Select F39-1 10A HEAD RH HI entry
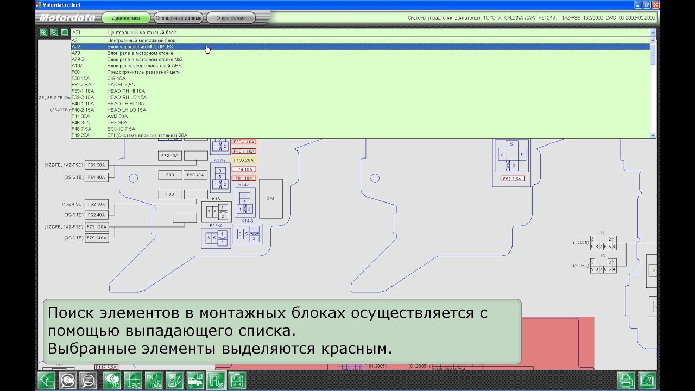 [x=360, y=91]
